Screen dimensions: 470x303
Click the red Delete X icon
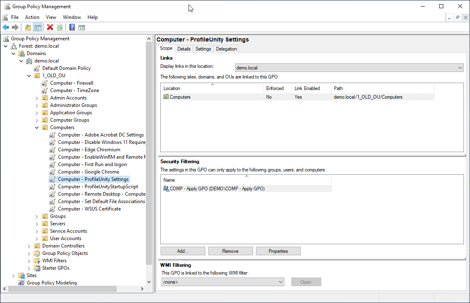[50, 27]
